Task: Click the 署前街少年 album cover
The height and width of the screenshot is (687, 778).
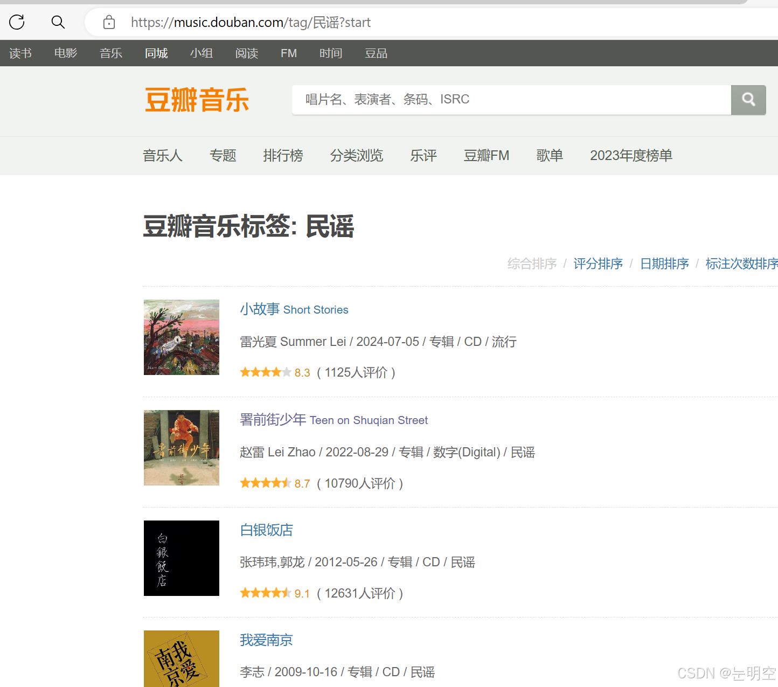Action: pyautogui.click(x=182, y=448)
